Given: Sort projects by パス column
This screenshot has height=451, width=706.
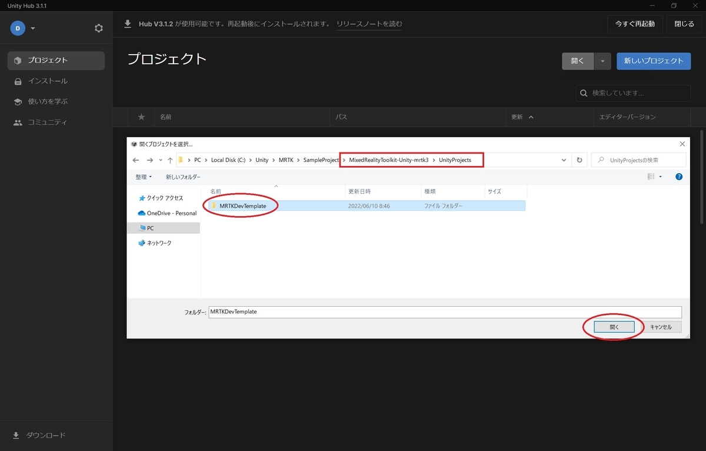Looking at the screenshot, I should [341, 117].
